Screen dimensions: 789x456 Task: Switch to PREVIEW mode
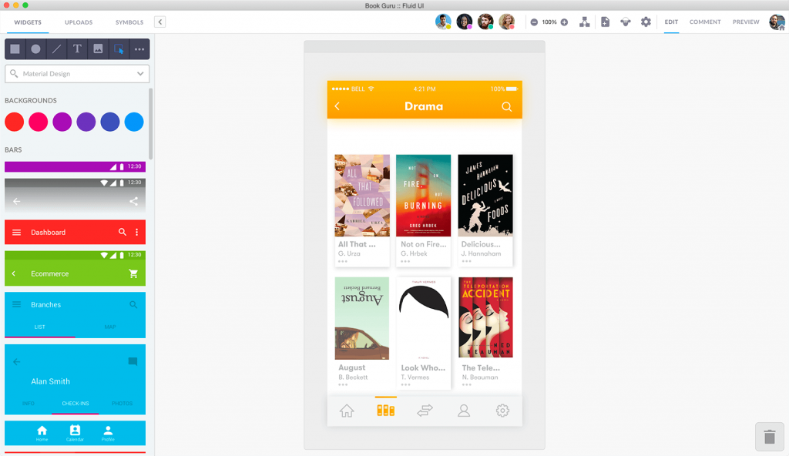point(745,22)
